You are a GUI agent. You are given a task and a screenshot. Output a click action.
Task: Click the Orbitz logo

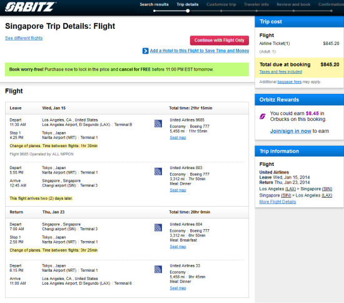pos(30,7)
